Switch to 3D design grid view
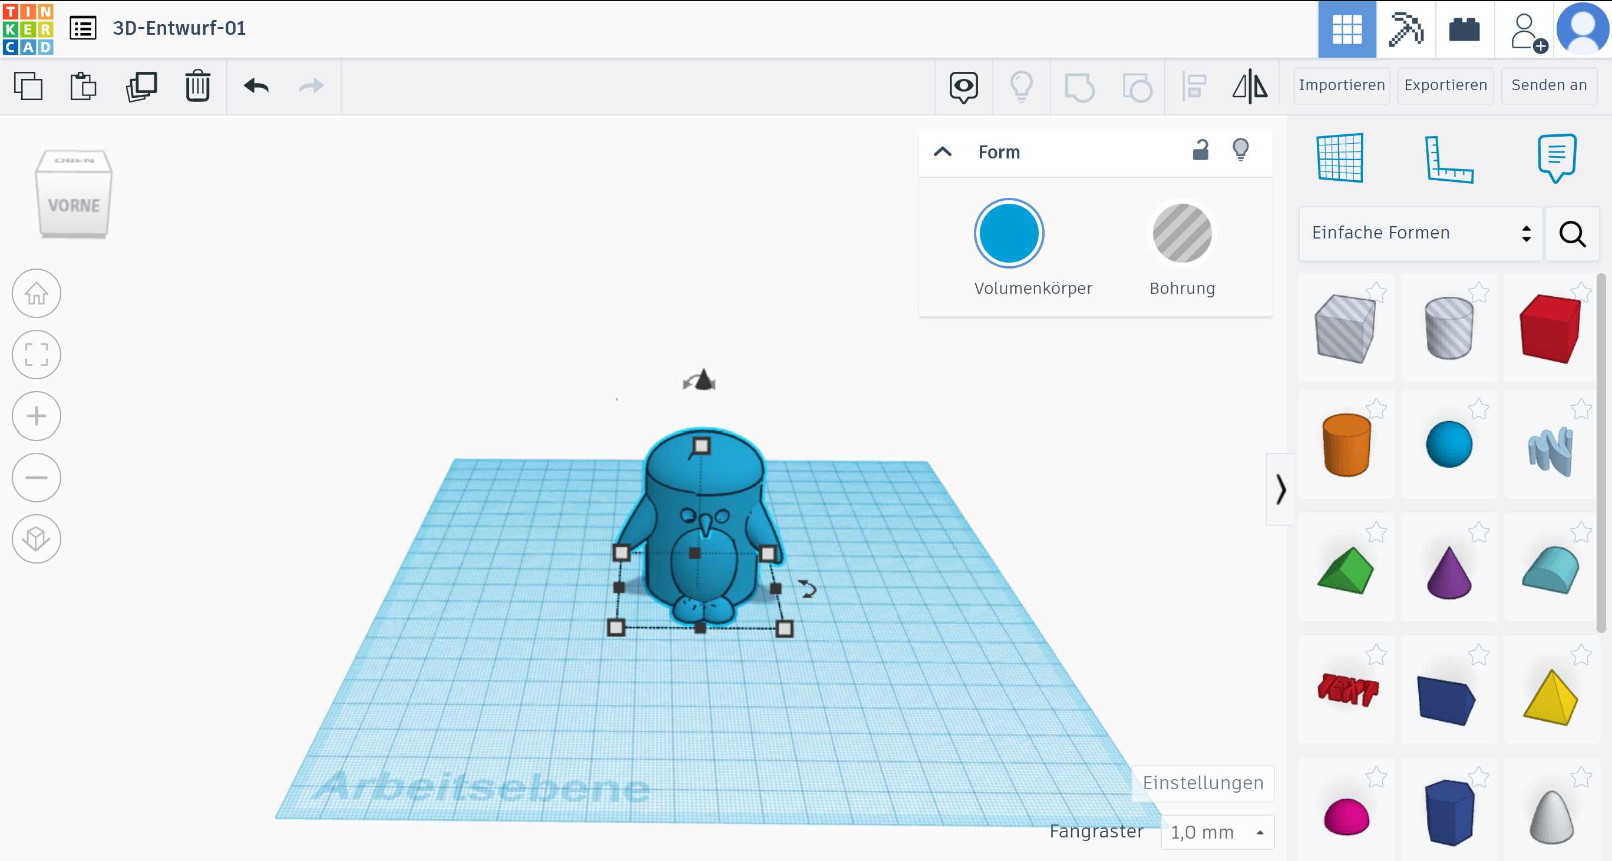 click(x=1347, y=29)
